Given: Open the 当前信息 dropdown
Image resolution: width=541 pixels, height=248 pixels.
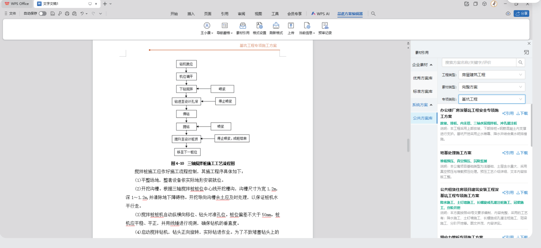Looking at the screenshot, I should pos(307,28).
